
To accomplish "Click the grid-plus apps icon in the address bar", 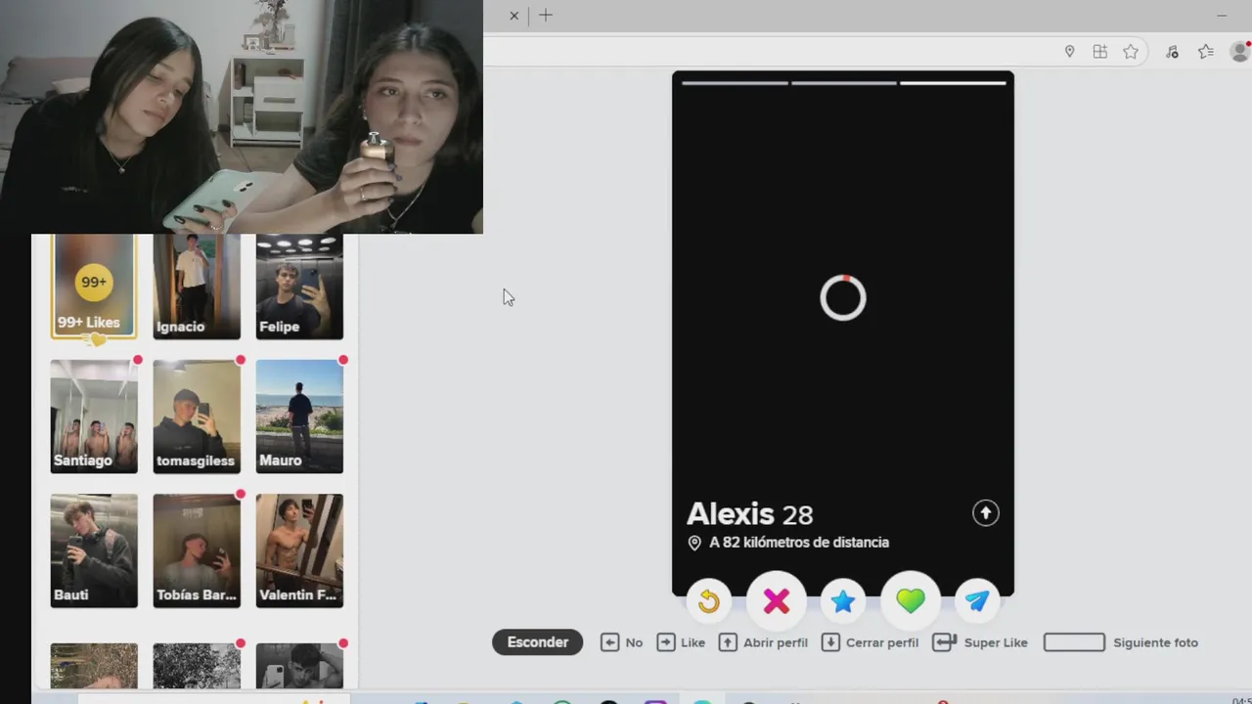I will (x=1100, y=52).
